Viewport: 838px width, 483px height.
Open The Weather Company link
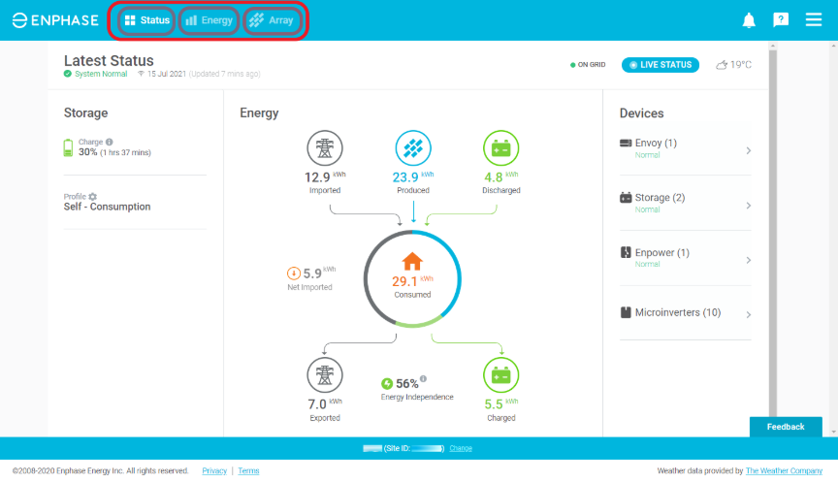(x=784, y=470)
